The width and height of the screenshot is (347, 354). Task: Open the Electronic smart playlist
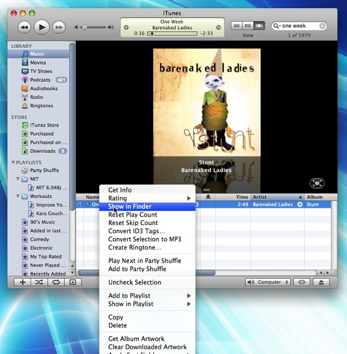click(x=38, y=248)
